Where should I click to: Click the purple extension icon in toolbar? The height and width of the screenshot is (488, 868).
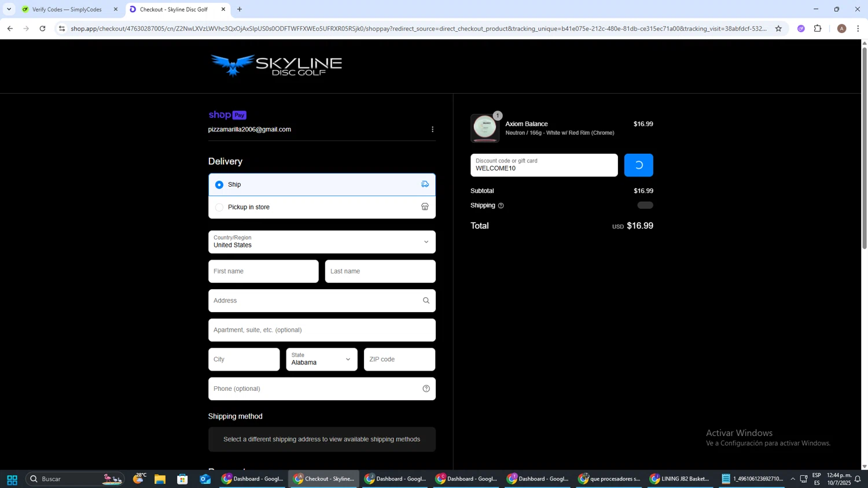pyautogui.click(x=801, y=28)
